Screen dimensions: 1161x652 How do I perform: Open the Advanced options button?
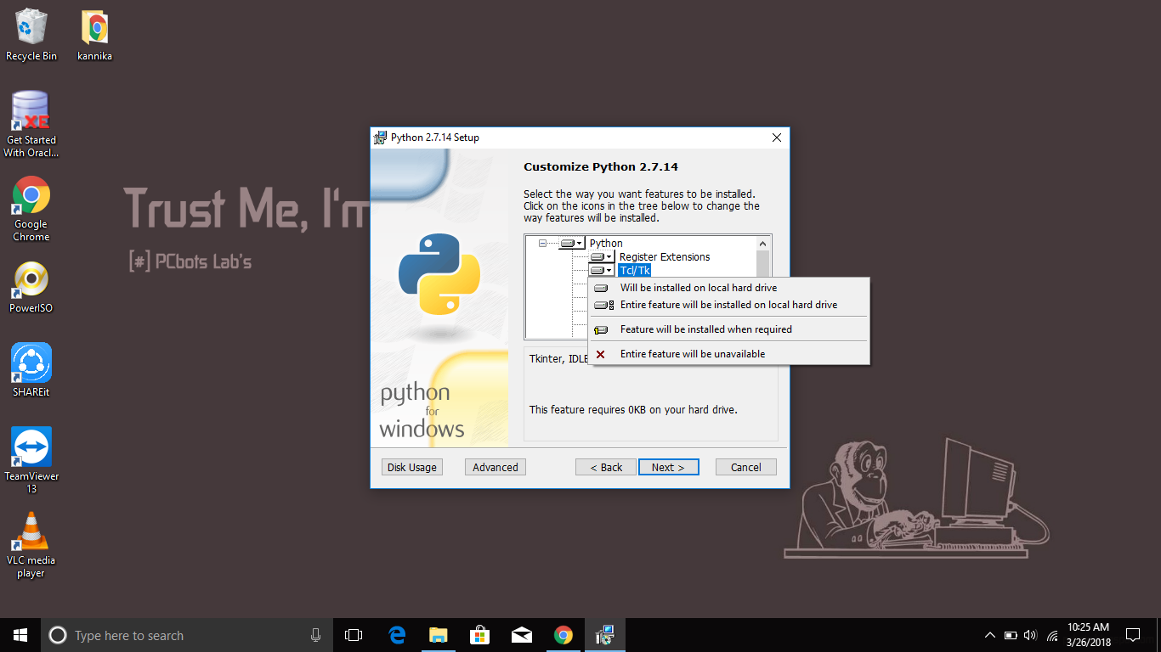pyautogui.click(x=496, y=467)
